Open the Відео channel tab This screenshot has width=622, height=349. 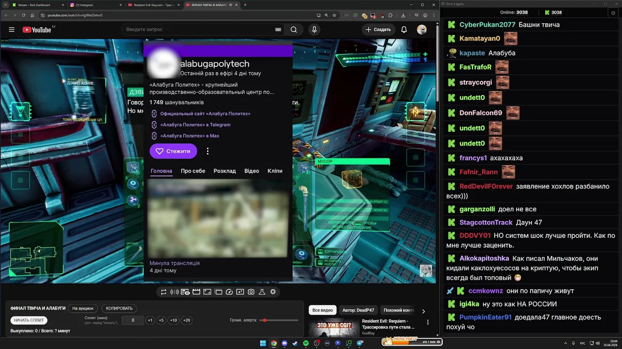pos(252,171)
